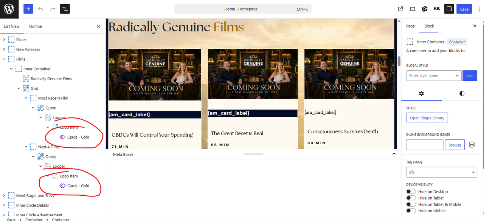Open the View Page external link icon
The image size is (484, 221).
(400, 9)
